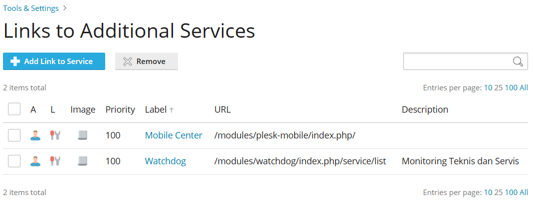Click the image thumbnail in Mobile Center row

point(83,135)
